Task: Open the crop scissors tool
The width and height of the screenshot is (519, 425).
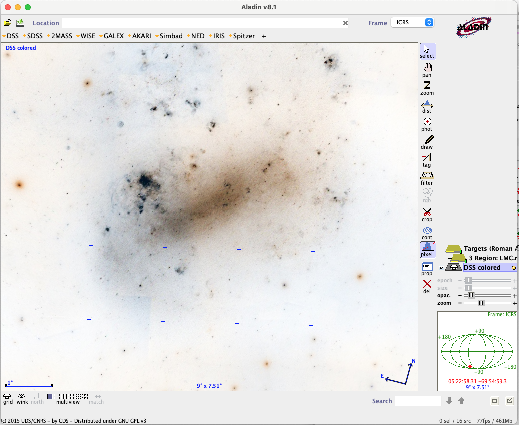Action: point(427,214)
